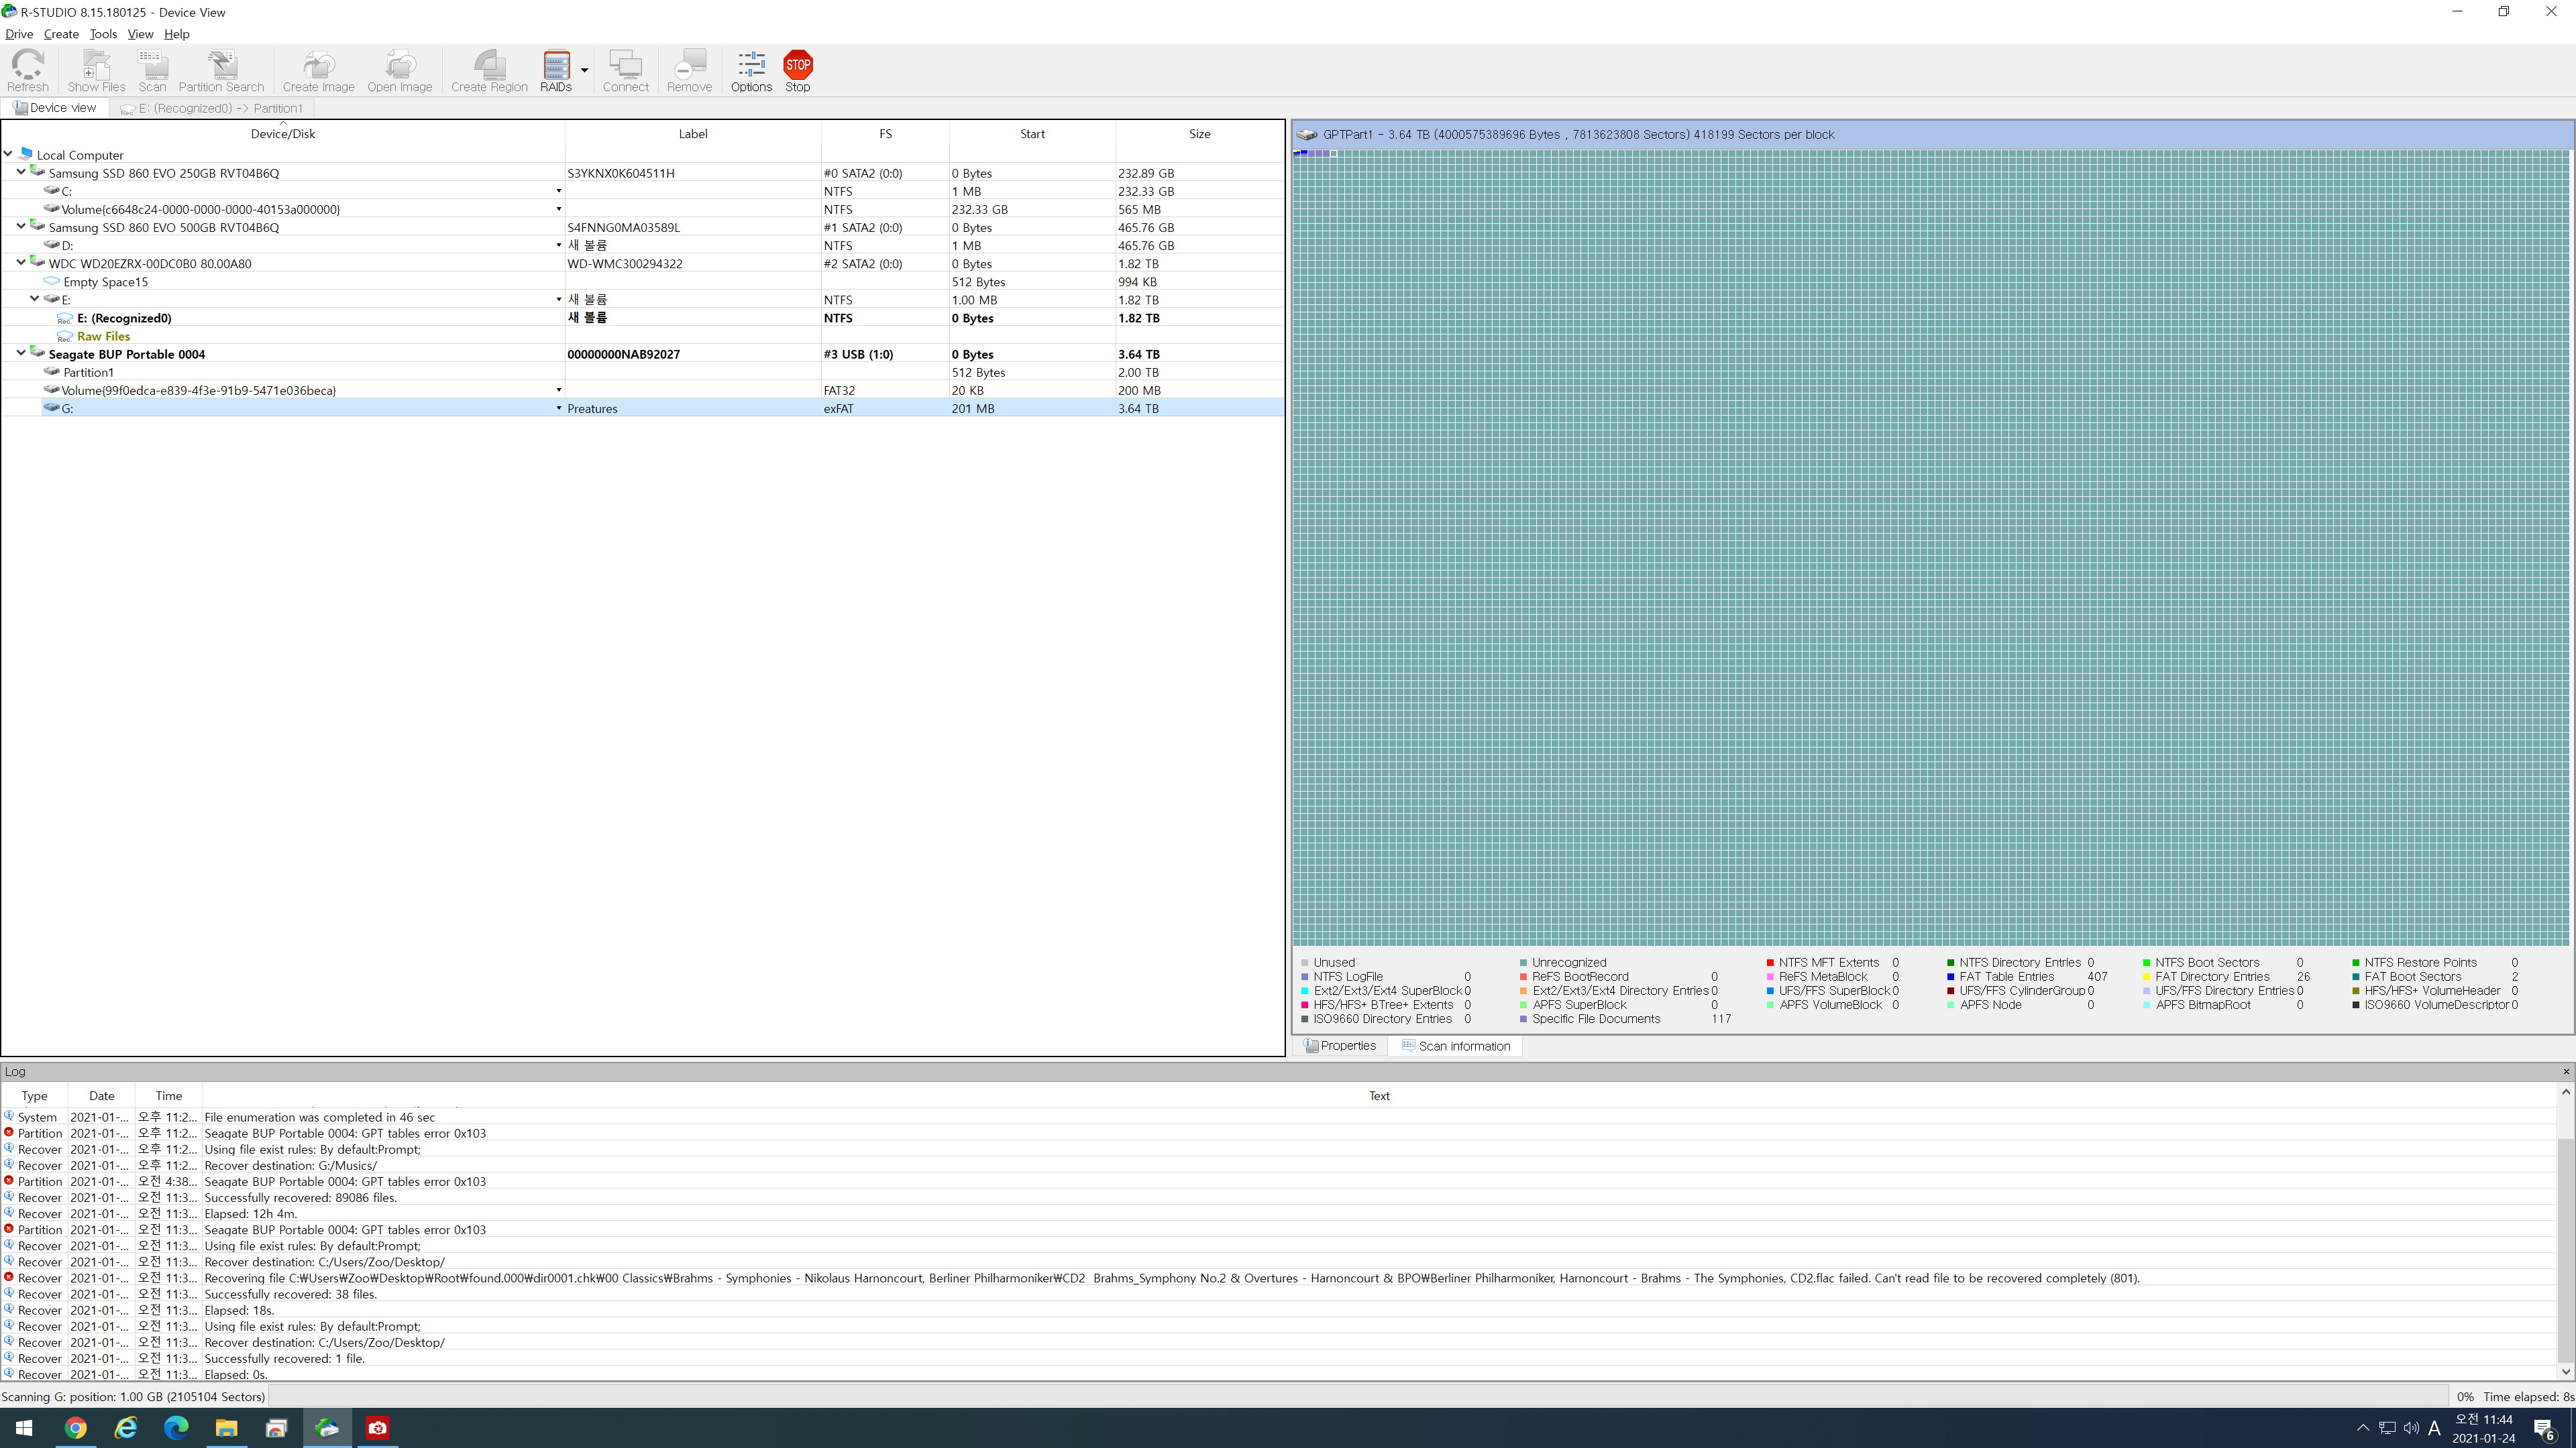Click the Show Files icon
The width and height of the screenshot is (2576, 1448).
pos(96,71)
